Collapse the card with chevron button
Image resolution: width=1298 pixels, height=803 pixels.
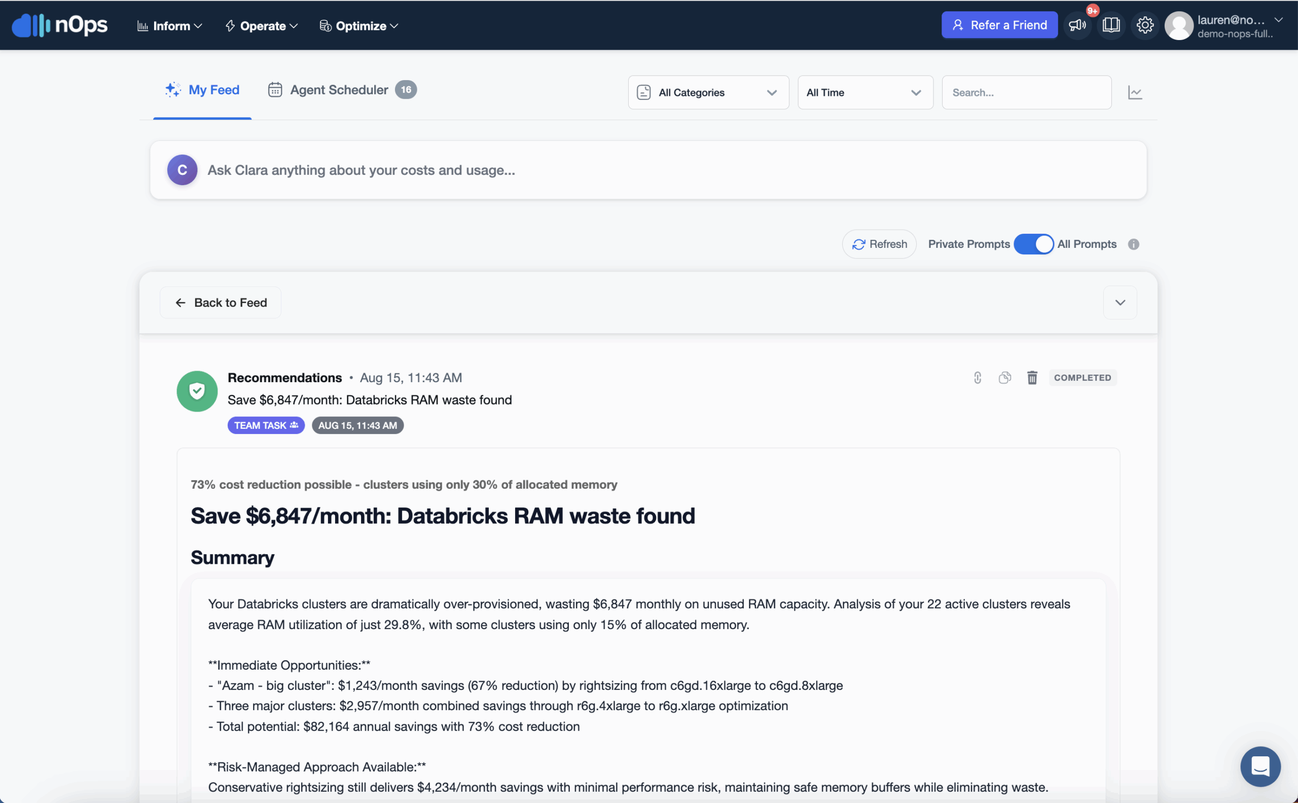tap(1120, 303)
